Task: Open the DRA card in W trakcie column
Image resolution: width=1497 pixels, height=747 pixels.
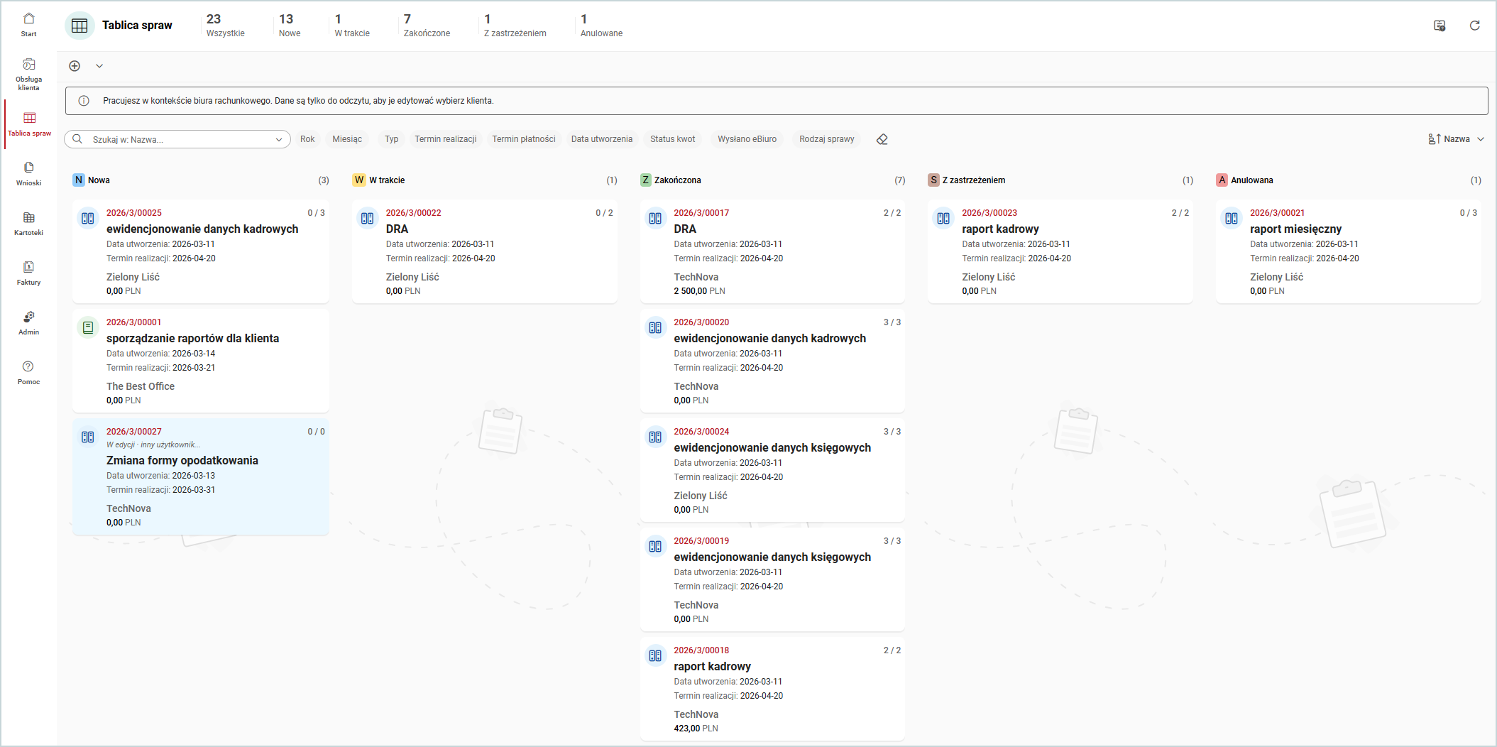Action: [485, 251]
